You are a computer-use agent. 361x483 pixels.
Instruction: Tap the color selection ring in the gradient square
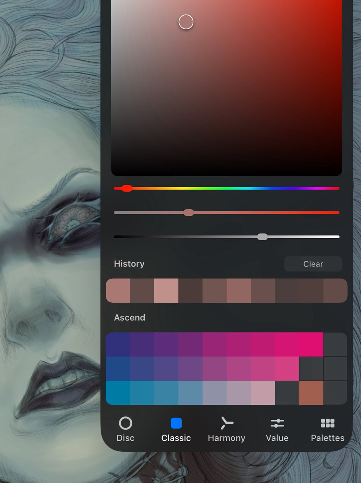(186, 22)
